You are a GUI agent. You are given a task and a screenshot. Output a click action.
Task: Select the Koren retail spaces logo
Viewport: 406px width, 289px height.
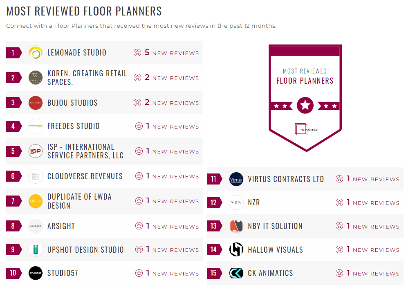point(36,77)
